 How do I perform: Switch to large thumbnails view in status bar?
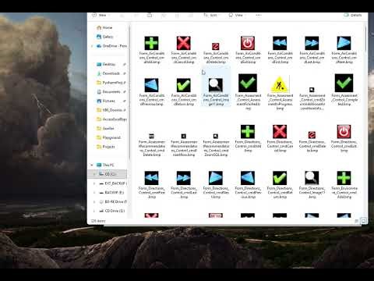pyautogui.click(x=364, y=221)
